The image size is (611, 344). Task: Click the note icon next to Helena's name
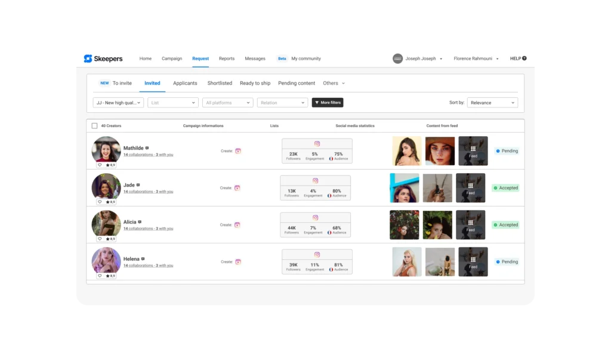[143, 259]
